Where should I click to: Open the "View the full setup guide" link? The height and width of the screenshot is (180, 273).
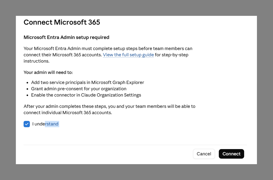(x=128, y=55)
